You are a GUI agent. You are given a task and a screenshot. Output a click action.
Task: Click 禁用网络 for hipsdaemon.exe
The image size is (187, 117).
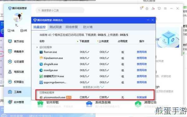point(142,58)
